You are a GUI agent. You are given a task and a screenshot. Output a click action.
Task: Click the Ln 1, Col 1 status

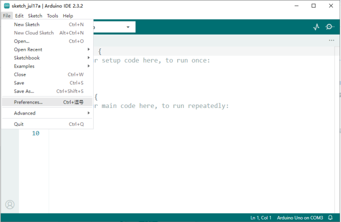(261, 217)
